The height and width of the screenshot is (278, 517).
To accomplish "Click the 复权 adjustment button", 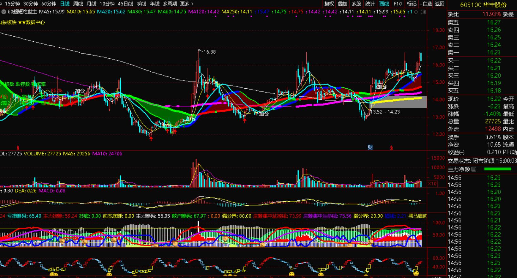I will pos(329,4).
